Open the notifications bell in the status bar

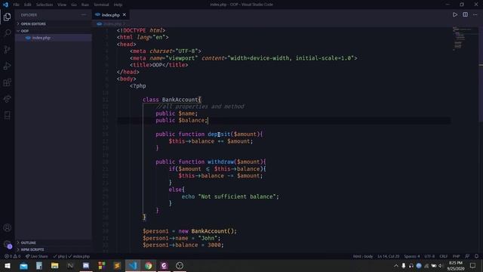point(476,256)
